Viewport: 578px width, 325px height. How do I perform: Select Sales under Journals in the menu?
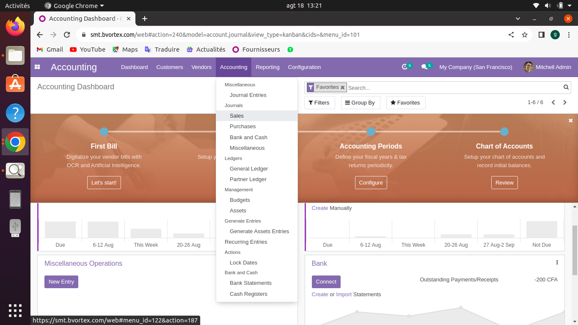pos(237,116)
